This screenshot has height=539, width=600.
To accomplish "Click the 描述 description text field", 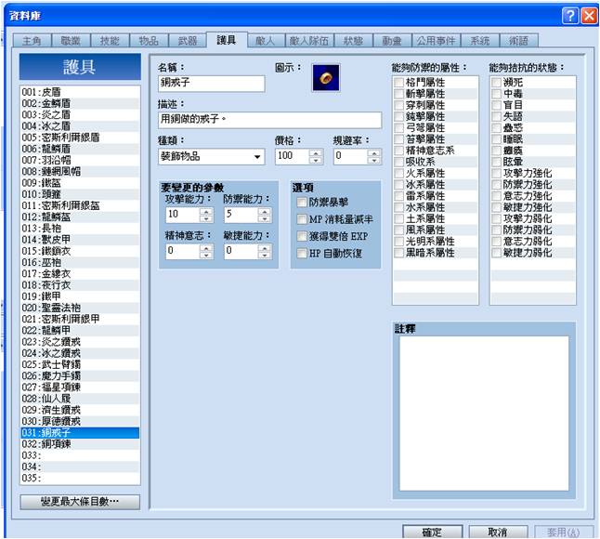I will click(x=269, y=120).
